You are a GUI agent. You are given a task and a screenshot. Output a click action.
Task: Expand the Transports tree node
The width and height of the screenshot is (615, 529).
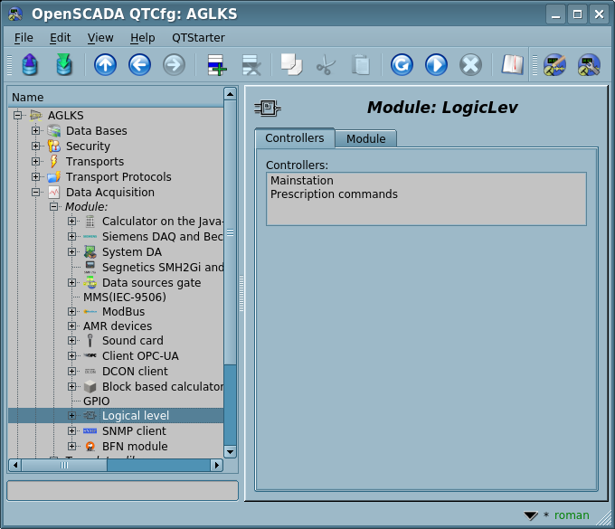click(35, 161)
